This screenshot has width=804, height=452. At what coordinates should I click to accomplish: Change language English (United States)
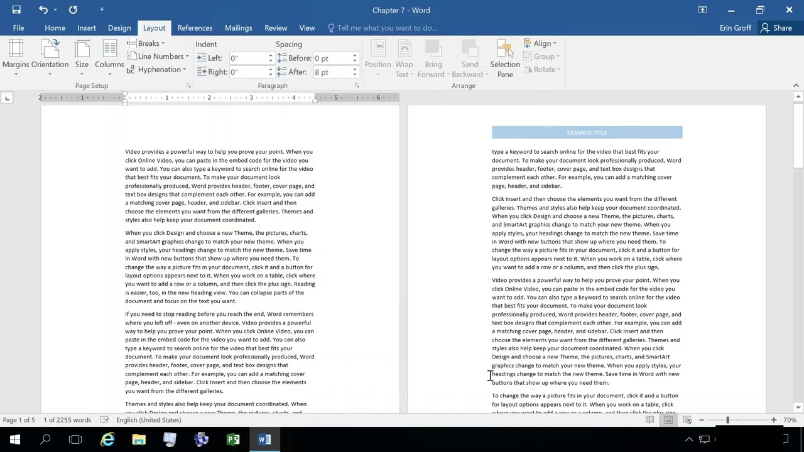[x=148, y=420]
